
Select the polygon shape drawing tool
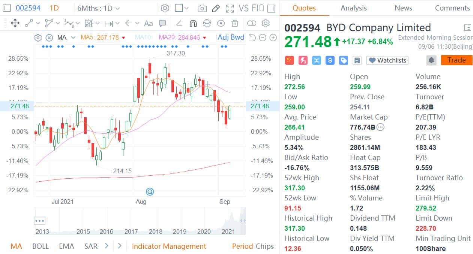[x=49, y=23]
